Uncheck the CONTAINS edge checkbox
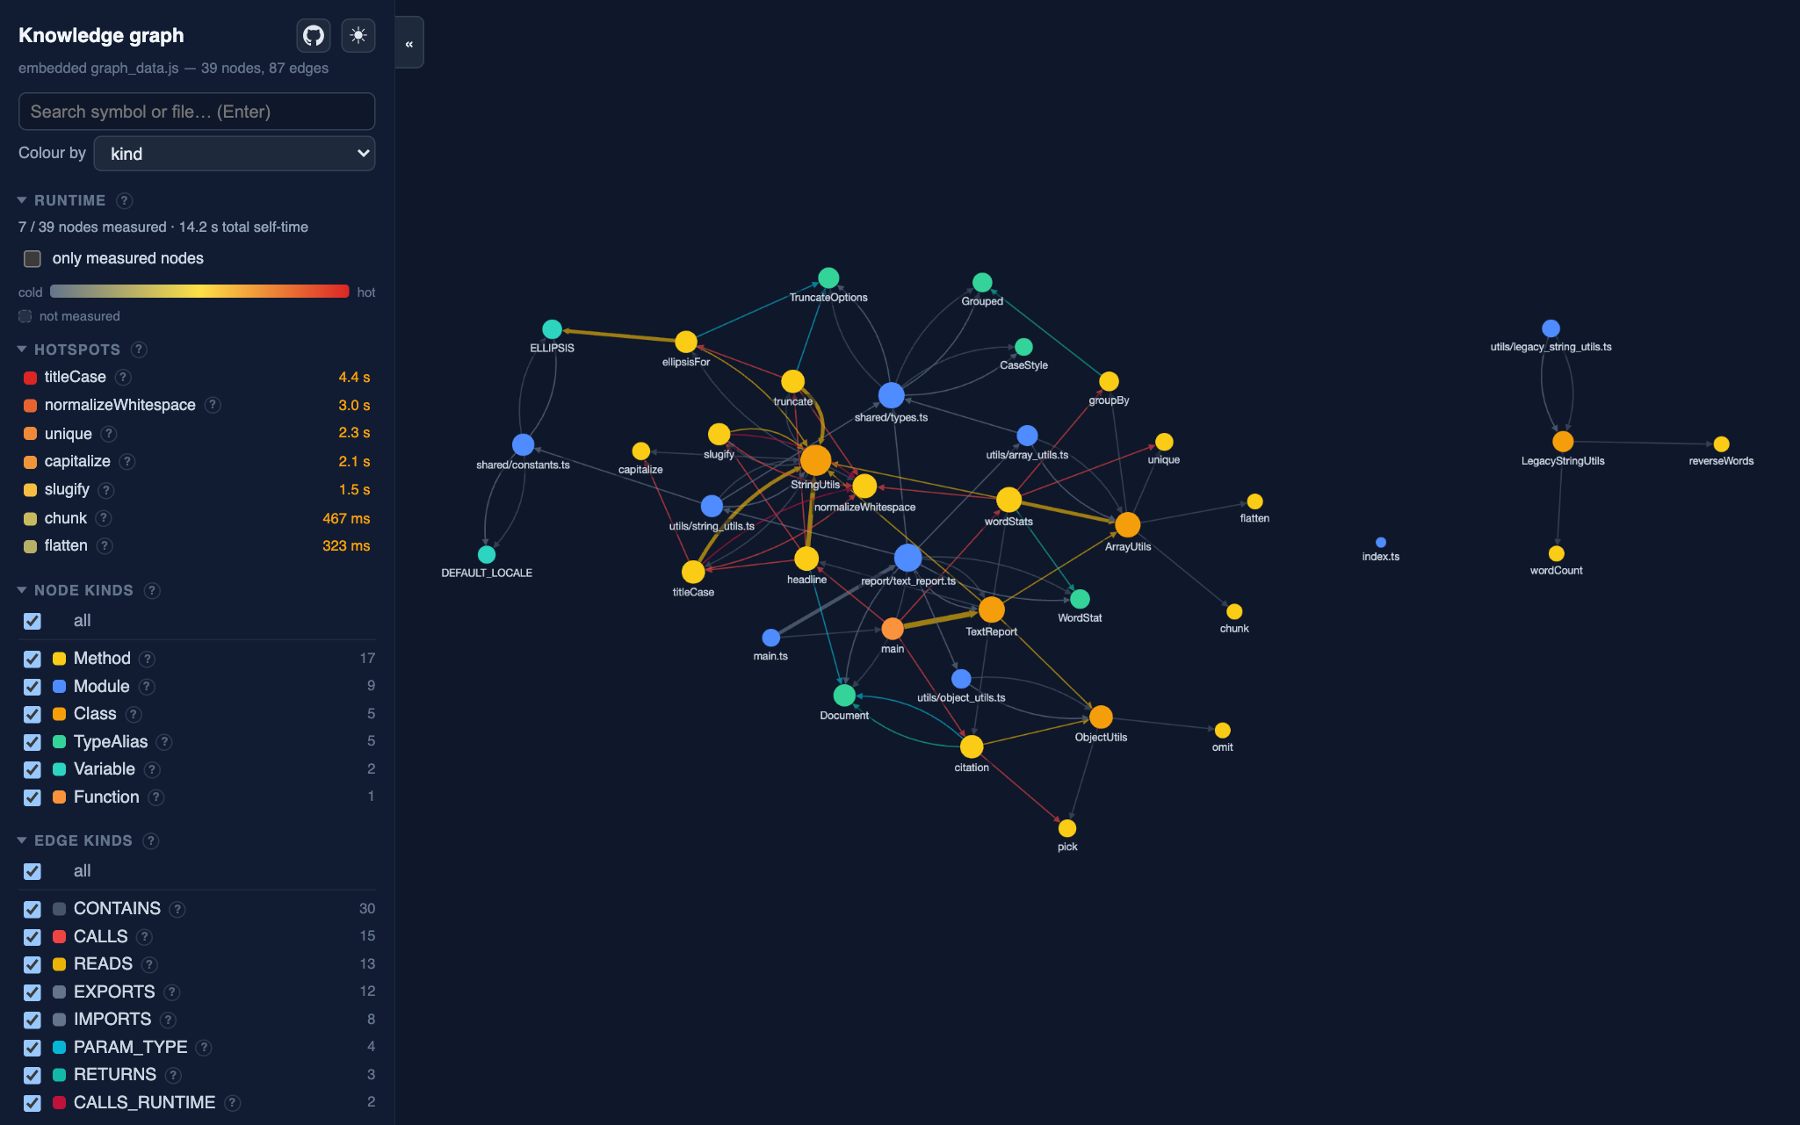The image size is (1800, 1125). [33, 909]
